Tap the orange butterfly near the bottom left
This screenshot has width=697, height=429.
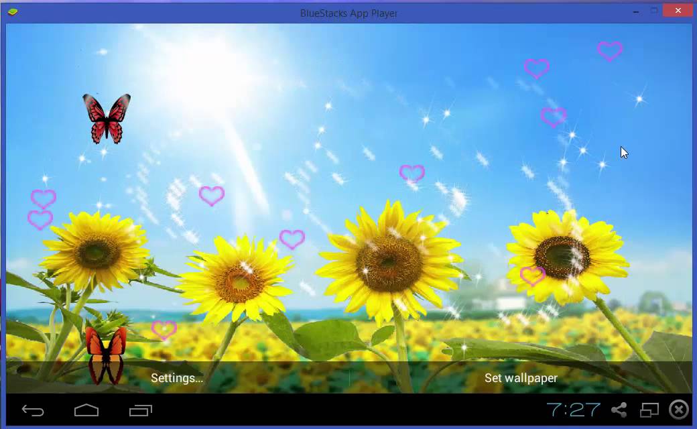click(106, 354)
